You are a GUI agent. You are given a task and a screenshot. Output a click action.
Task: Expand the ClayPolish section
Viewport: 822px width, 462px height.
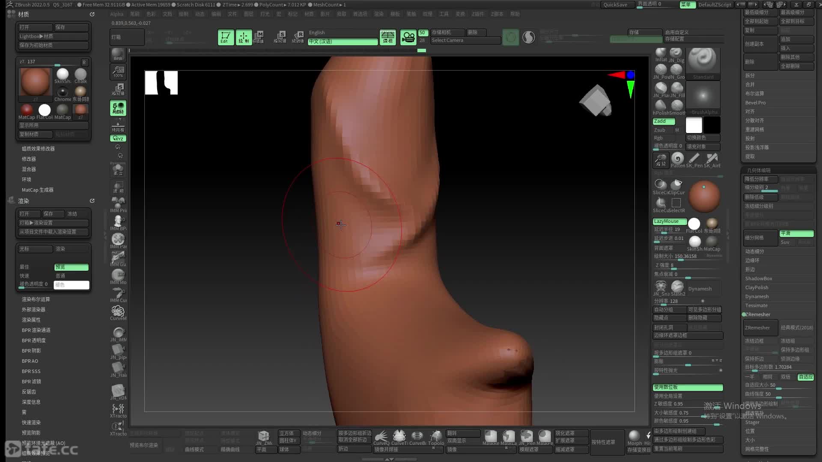756,287
